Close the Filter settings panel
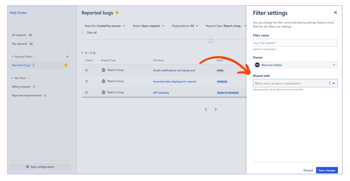The width and height of the screenshot is (350, 181). 335,13
